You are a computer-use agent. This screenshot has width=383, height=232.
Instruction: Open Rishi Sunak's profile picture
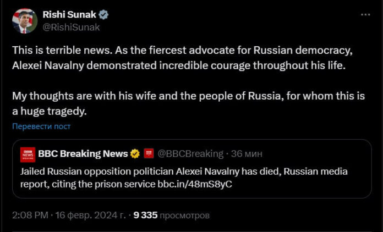(24, 20)
